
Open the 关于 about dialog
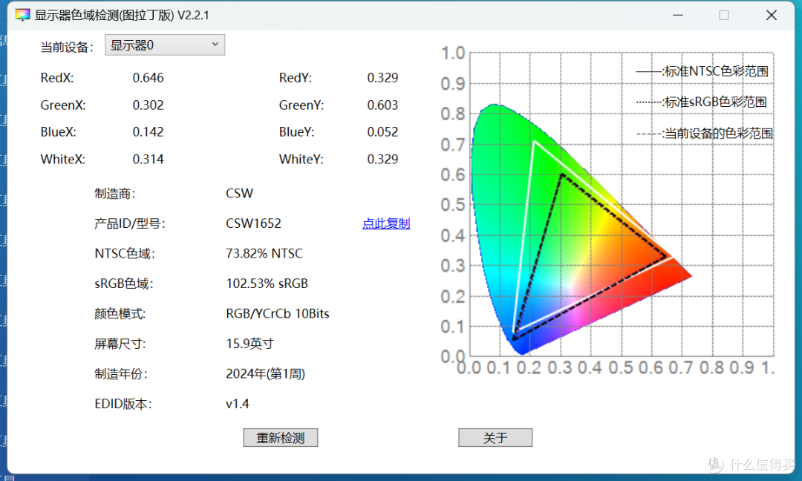coord(495,437)
